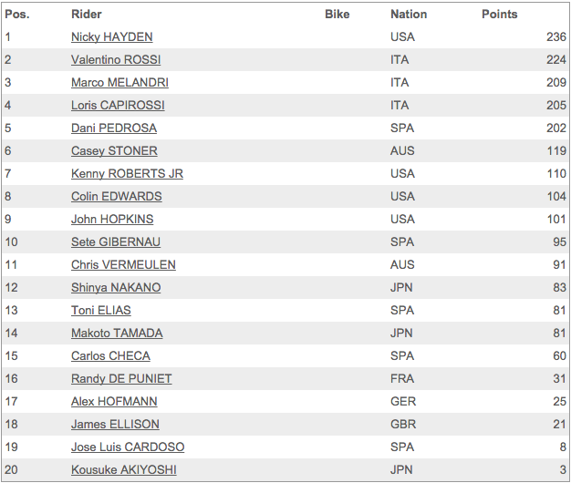Open Randy DE PUNIET link
This screenshot has height=483, width=571.
tap(121, 379)
